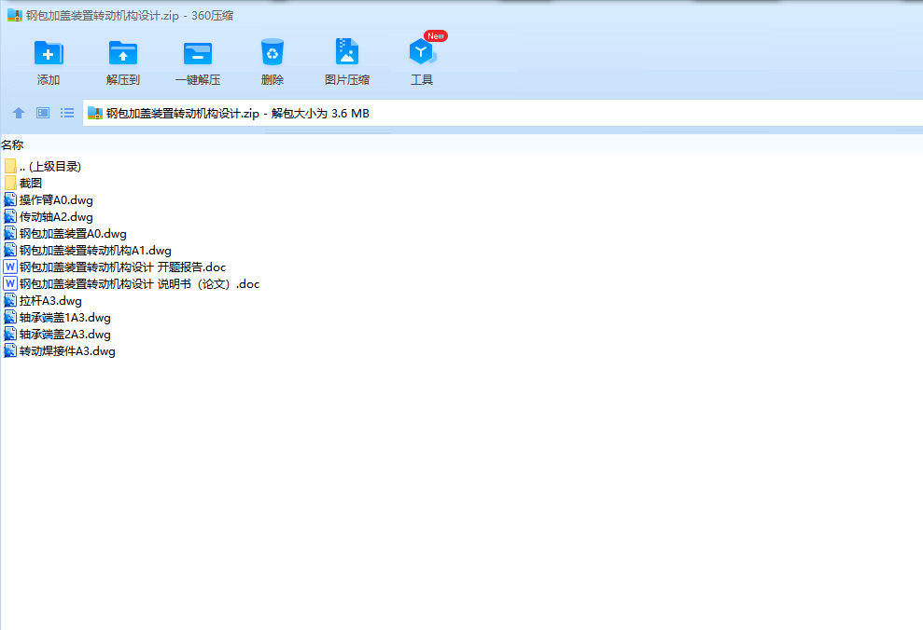923x630 pixels.
Task: Click the 工具 toolbar label
Action: point(422,80)
